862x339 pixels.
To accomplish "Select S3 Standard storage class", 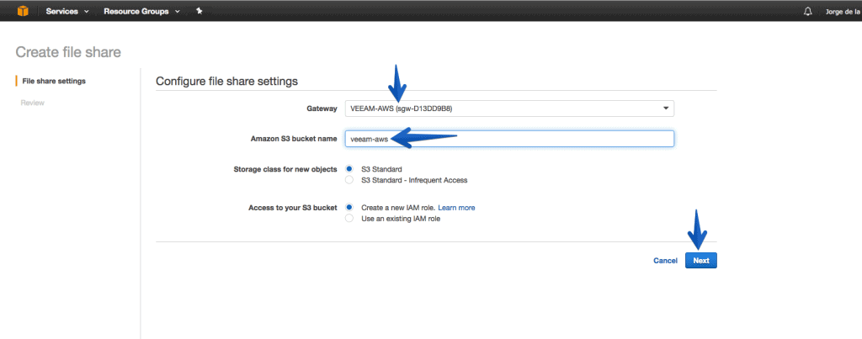I will click(349, 169).
